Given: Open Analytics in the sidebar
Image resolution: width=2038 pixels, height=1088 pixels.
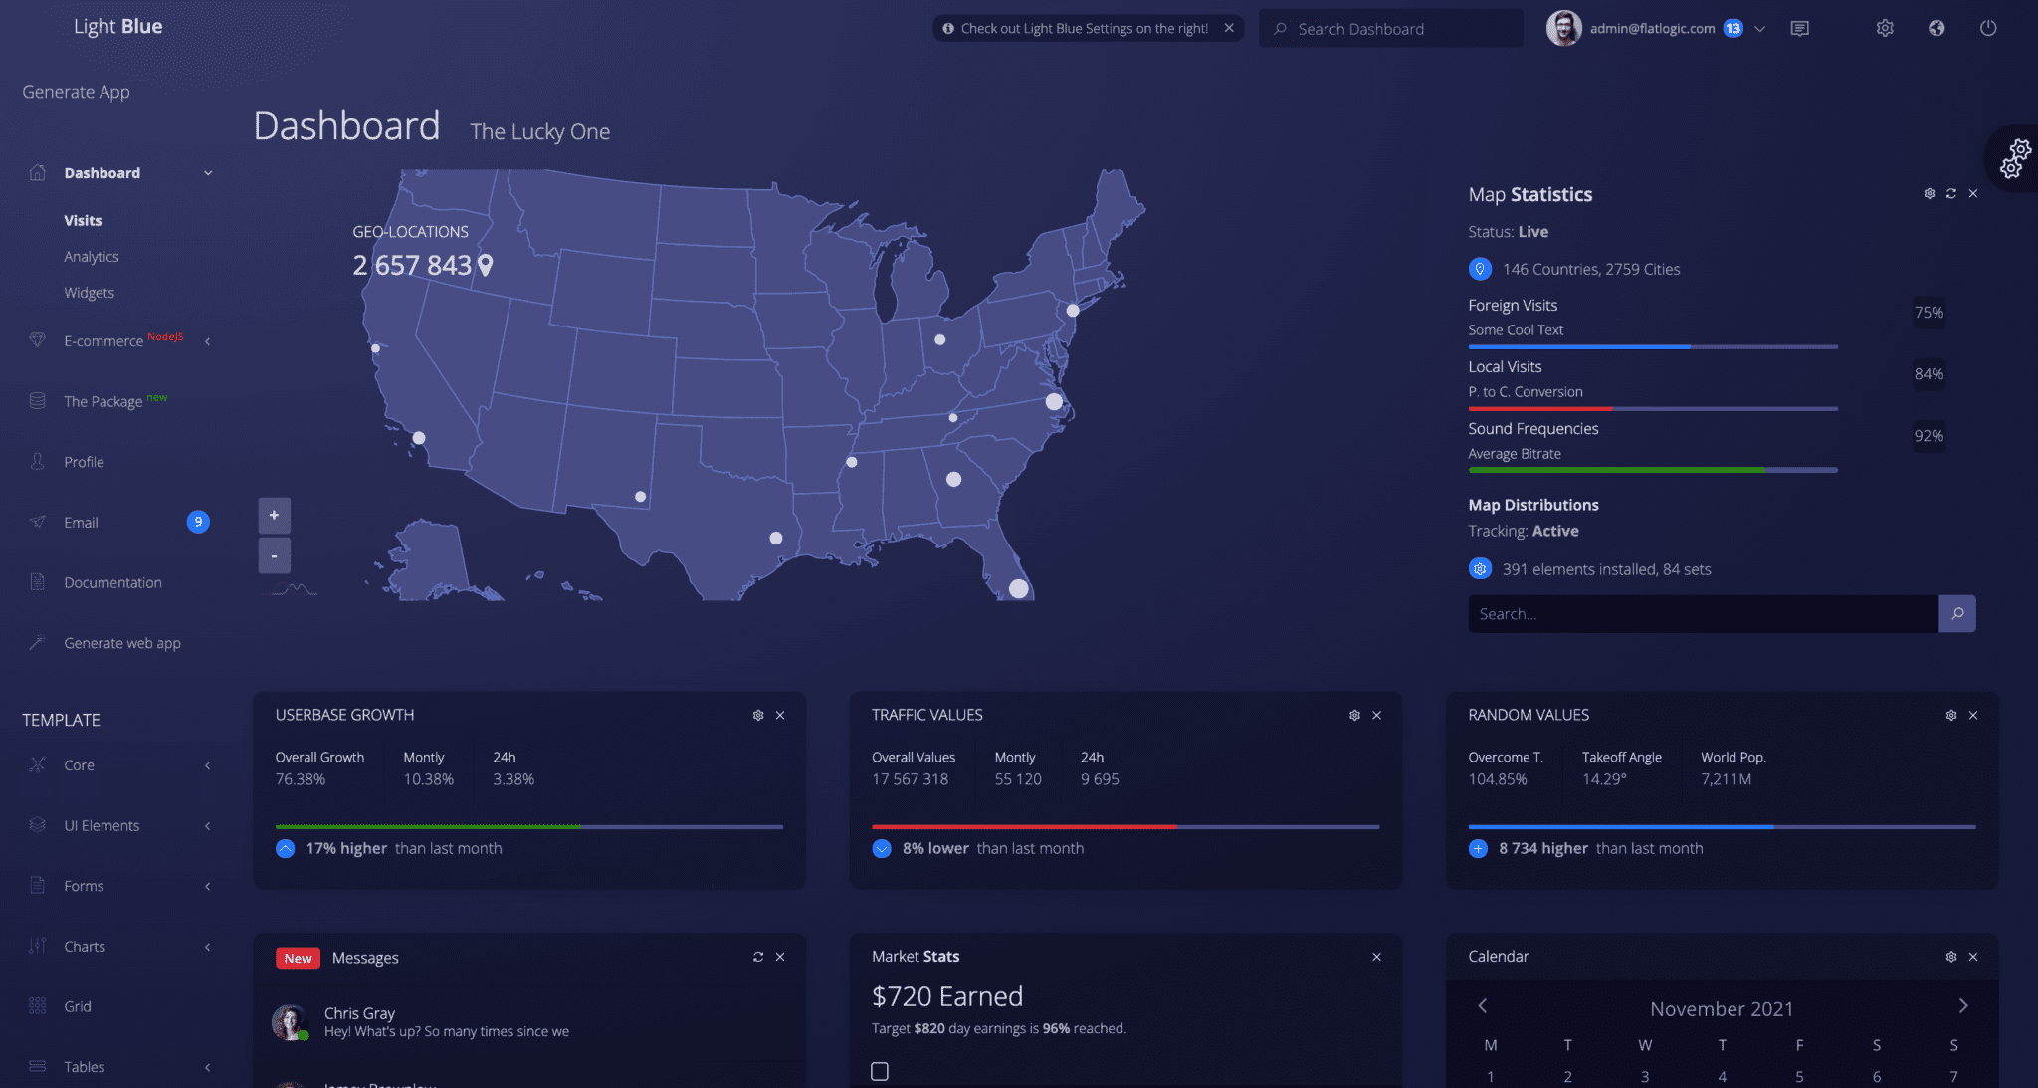Looking at the screenshot, I should (x=92, y=257).
